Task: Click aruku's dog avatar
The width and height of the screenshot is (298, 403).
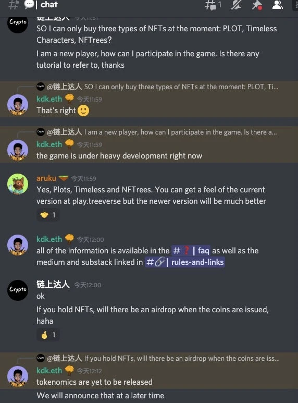Action: click(x=18, y=184)
